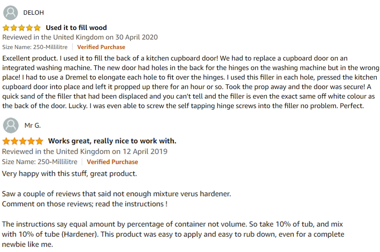
Task: Click the first star in DELOH's rating
Action: (x=6, y=28)
